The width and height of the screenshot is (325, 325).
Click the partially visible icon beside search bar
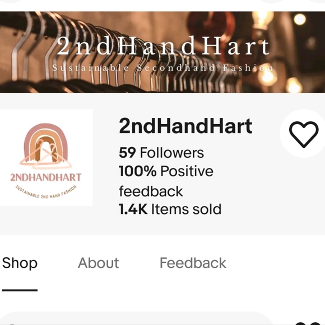tap(310, 323)
